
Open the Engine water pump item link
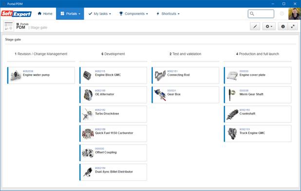click(x=36, y=75)
